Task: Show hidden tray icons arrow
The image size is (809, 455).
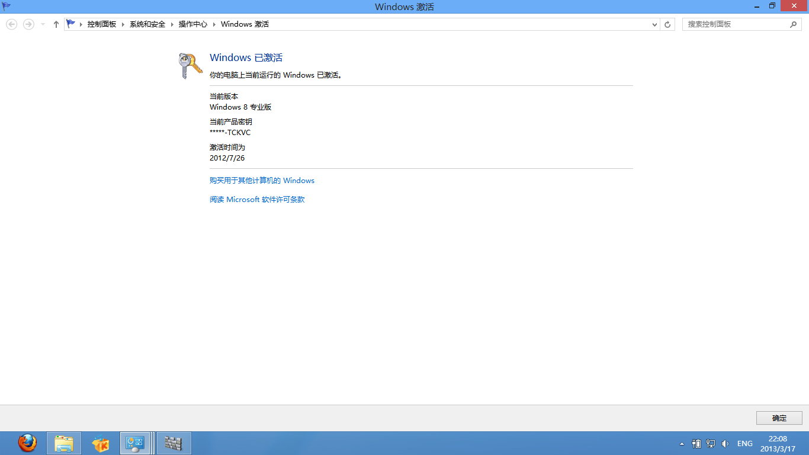Action: pos(681,443)
